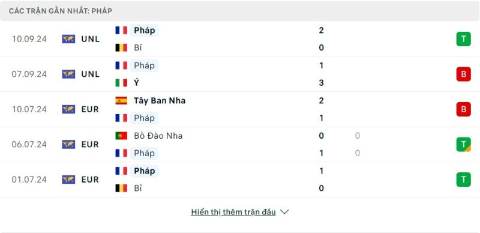Click highlighted Pháp name in 01.07.24 match

(144, 171)
